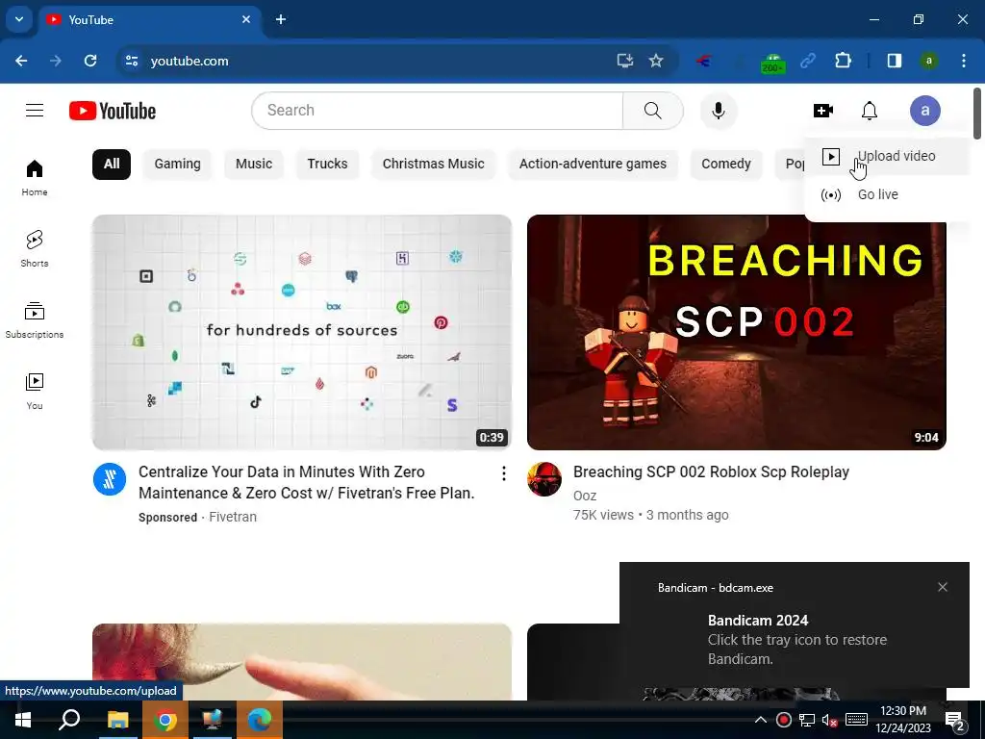The image size is (985, 739).
Task: Go forward in Chrome
Action: pyautogui.click(x=56, y=61)
